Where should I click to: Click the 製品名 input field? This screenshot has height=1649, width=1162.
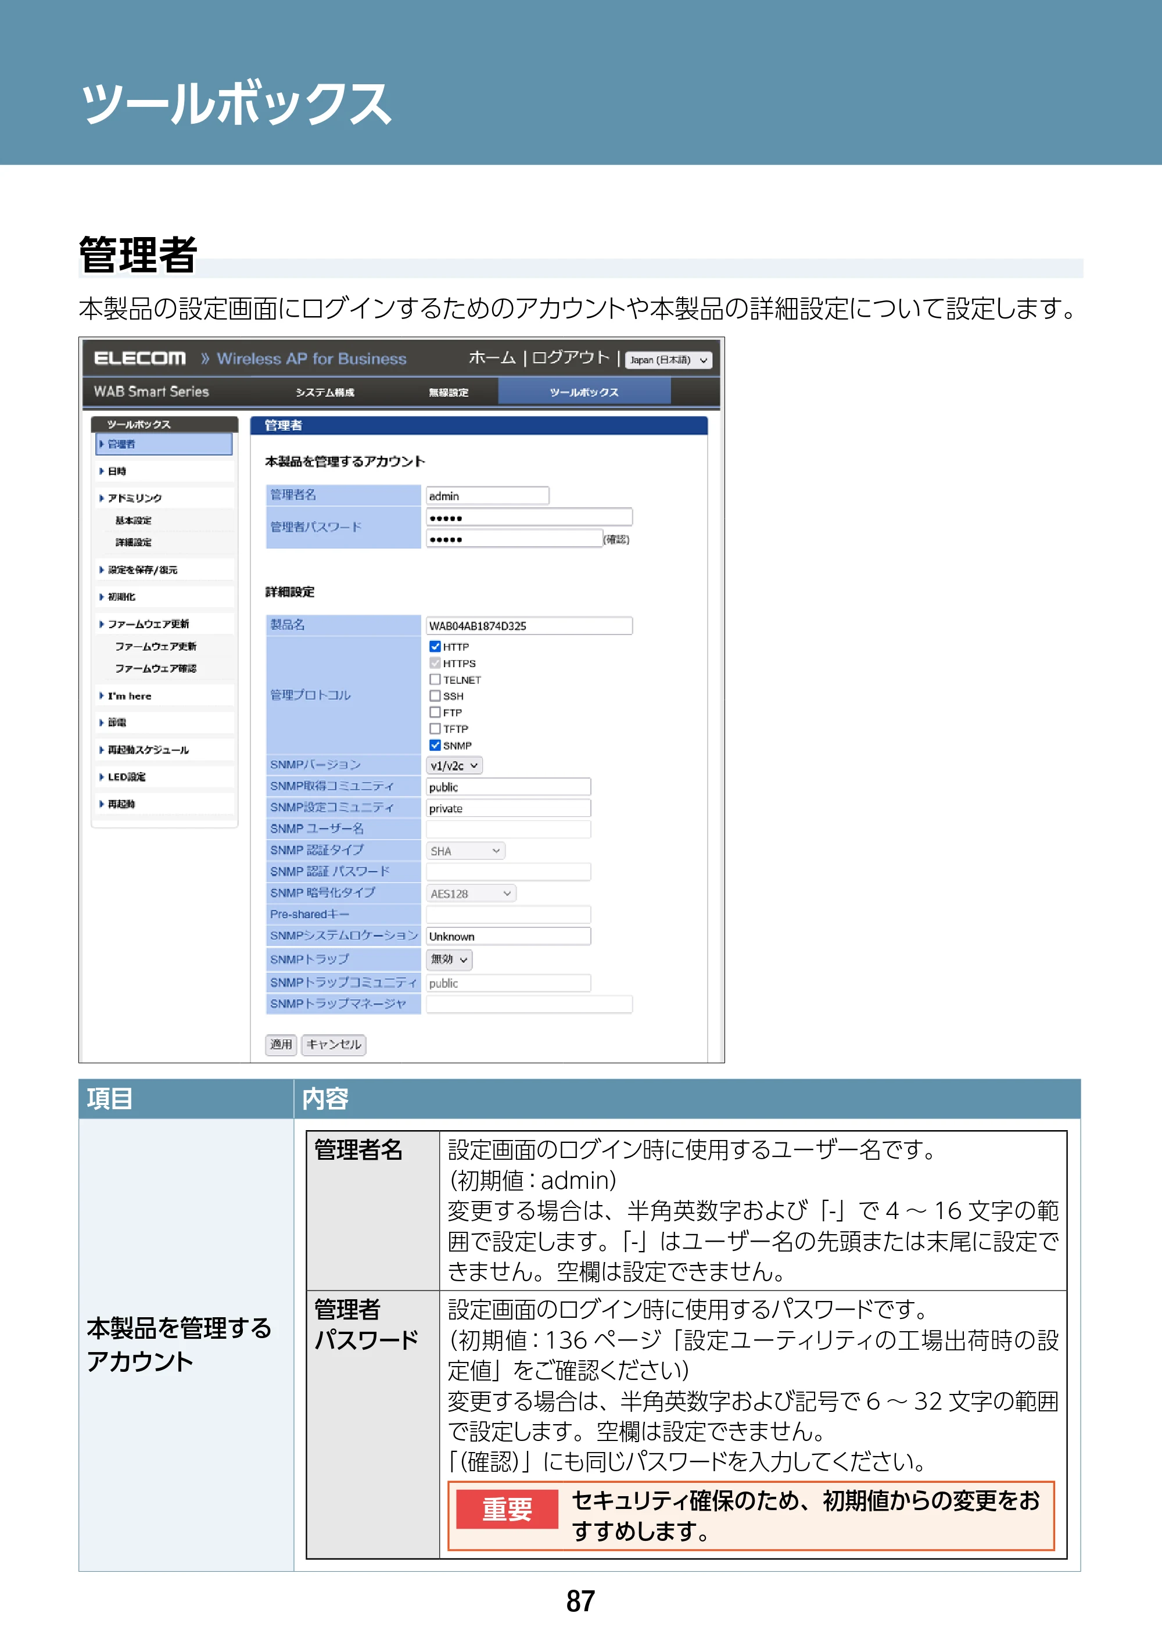[529, 626]
